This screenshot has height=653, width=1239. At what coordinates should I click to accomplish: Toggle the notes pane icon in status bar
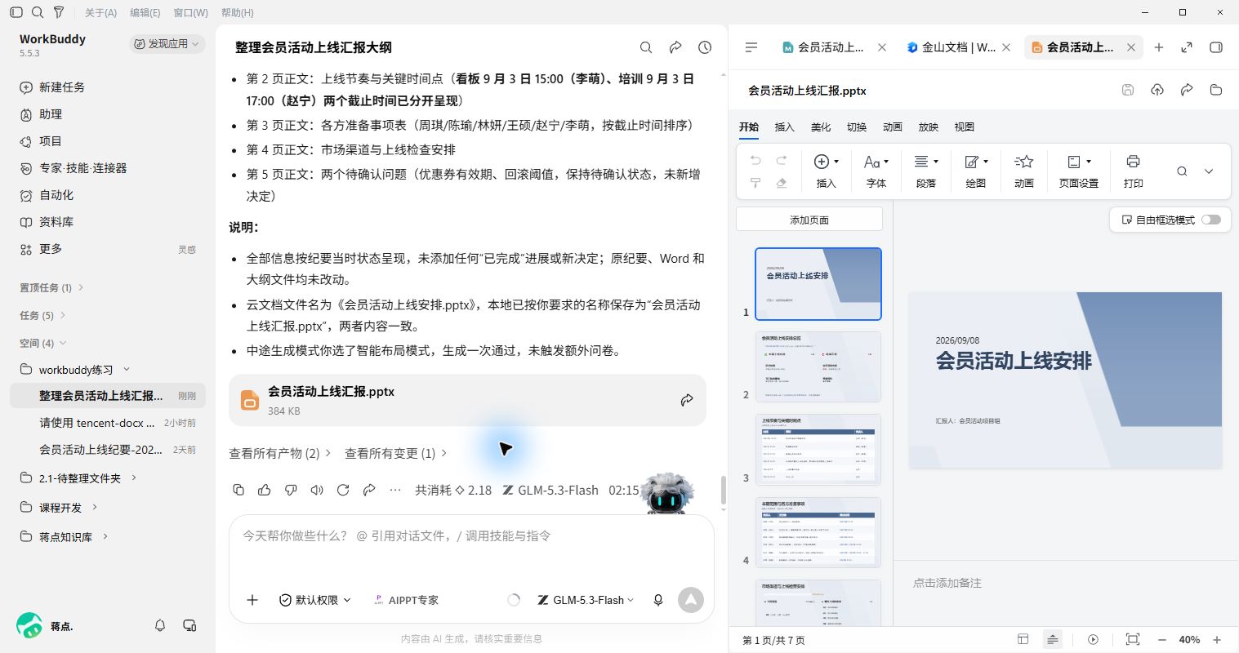(x=1053, y=640)
